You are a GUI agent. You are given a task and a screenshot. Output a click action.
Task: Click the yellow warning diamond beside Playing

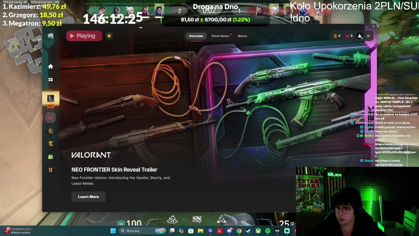coord(109,36)
